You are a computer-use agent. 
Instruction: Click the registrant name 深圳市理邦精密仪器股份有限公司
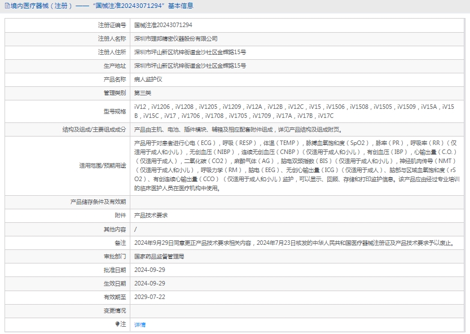(175, 39)
